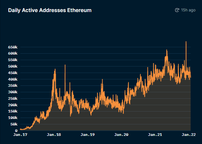Screen dimensions: 202x144
Task: Click the 200k y-axis label
Action: click(x=13, y=105)
